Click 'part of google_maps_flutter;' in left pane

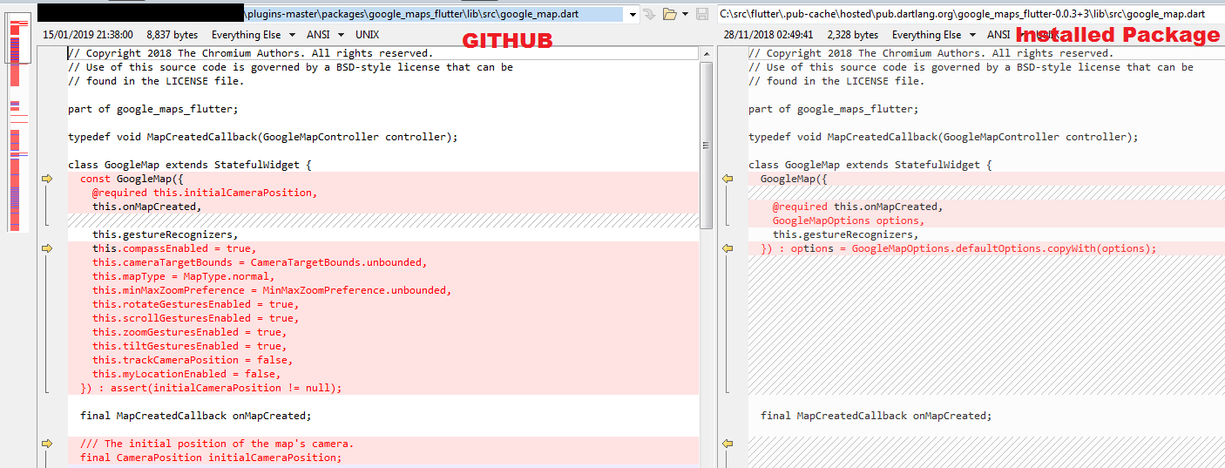tap(152, 109)
